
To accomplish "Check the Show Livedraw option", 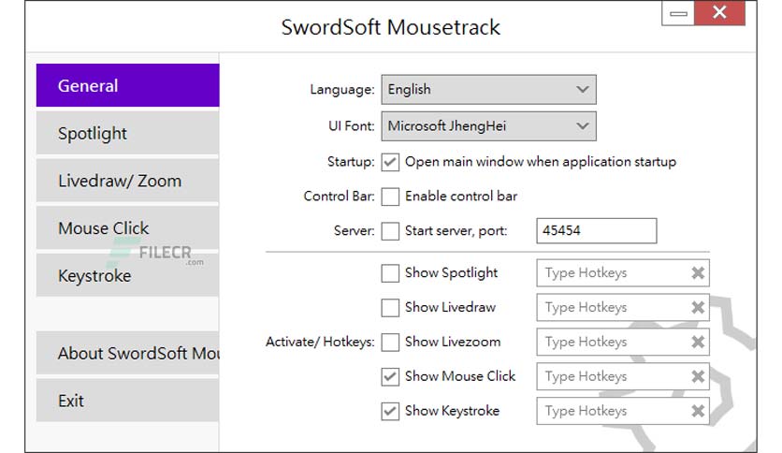I will (x=390, y=308).
